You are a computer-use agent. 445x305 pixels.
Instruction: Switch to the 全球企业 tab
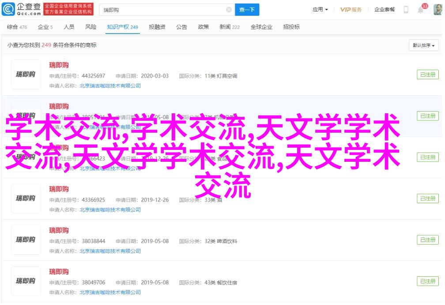coord(261,27)
